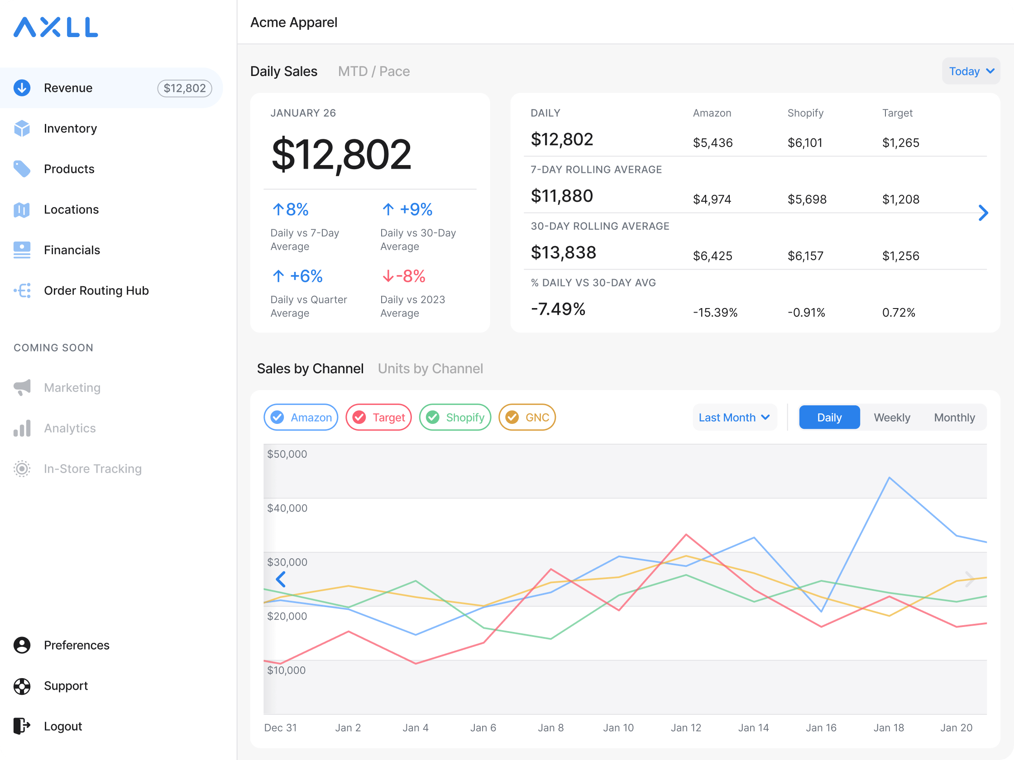Open the Revenue section
This screenshot has height=760, width=1014.
pyautogui.click(x=111, y=87)
